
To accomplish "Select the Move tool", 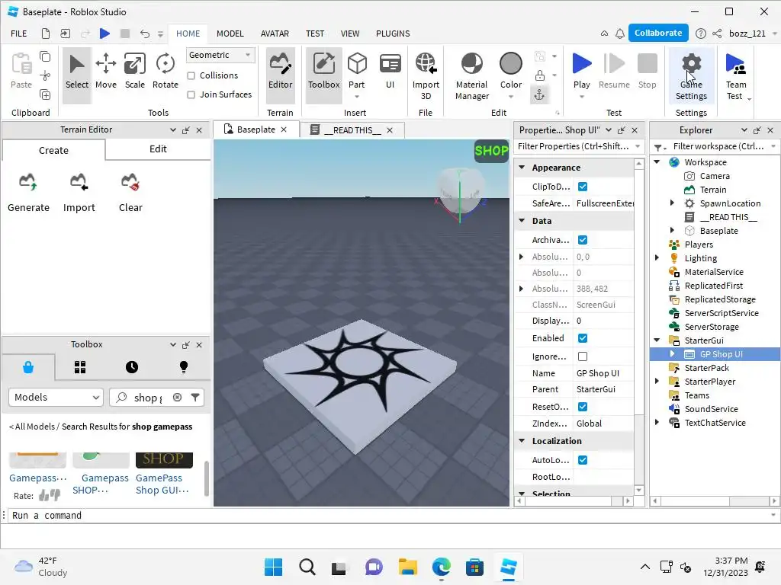I will pos(105,71).
